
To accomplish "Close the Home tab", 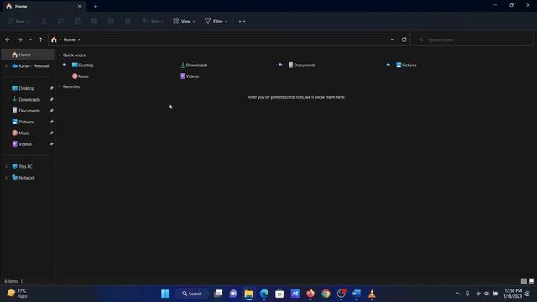I will [80, 6].
